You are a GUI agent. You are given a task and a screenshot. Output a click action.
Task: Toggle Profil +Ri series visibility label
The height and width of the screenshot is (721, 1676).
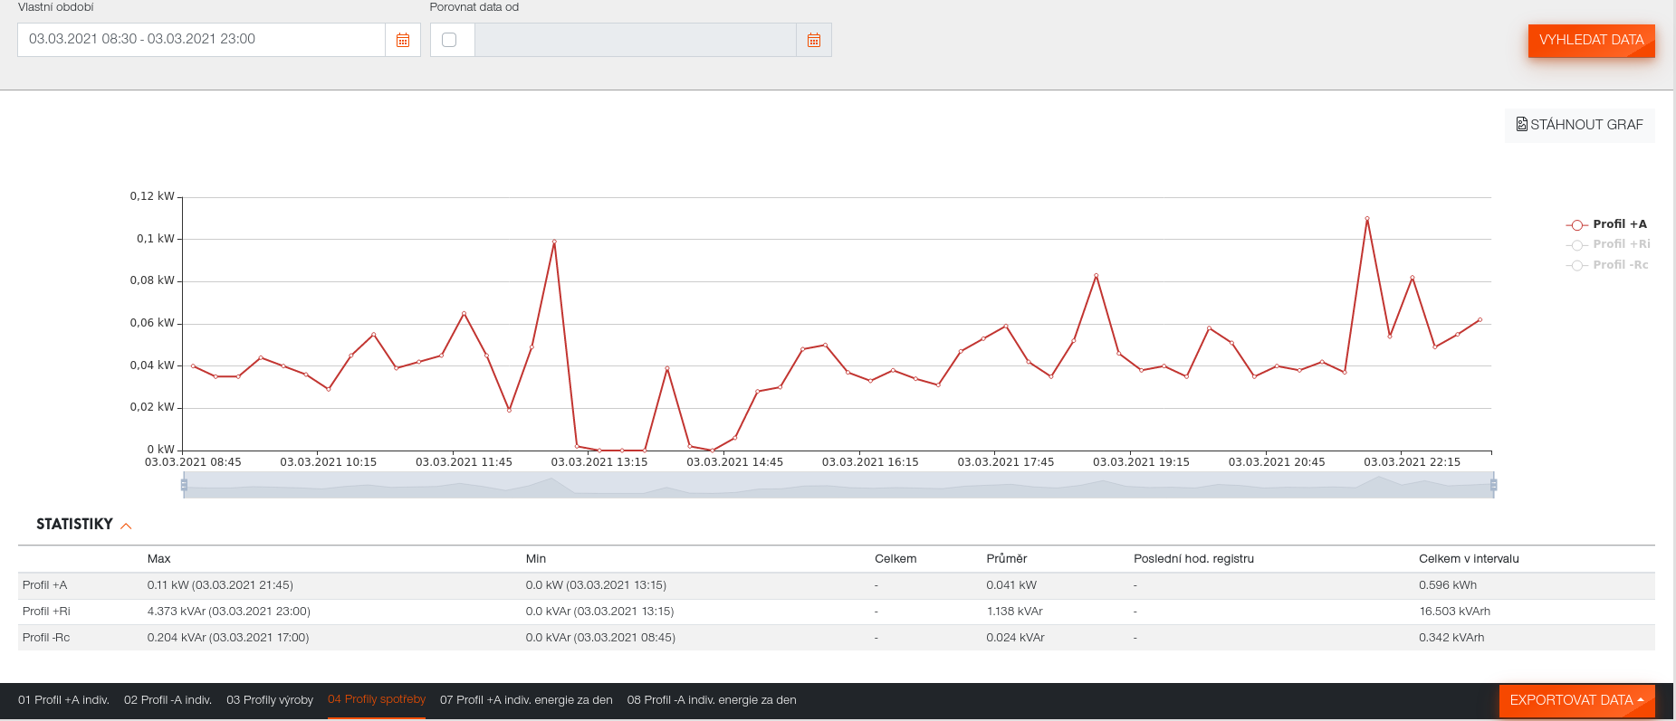coord(1621,244)
